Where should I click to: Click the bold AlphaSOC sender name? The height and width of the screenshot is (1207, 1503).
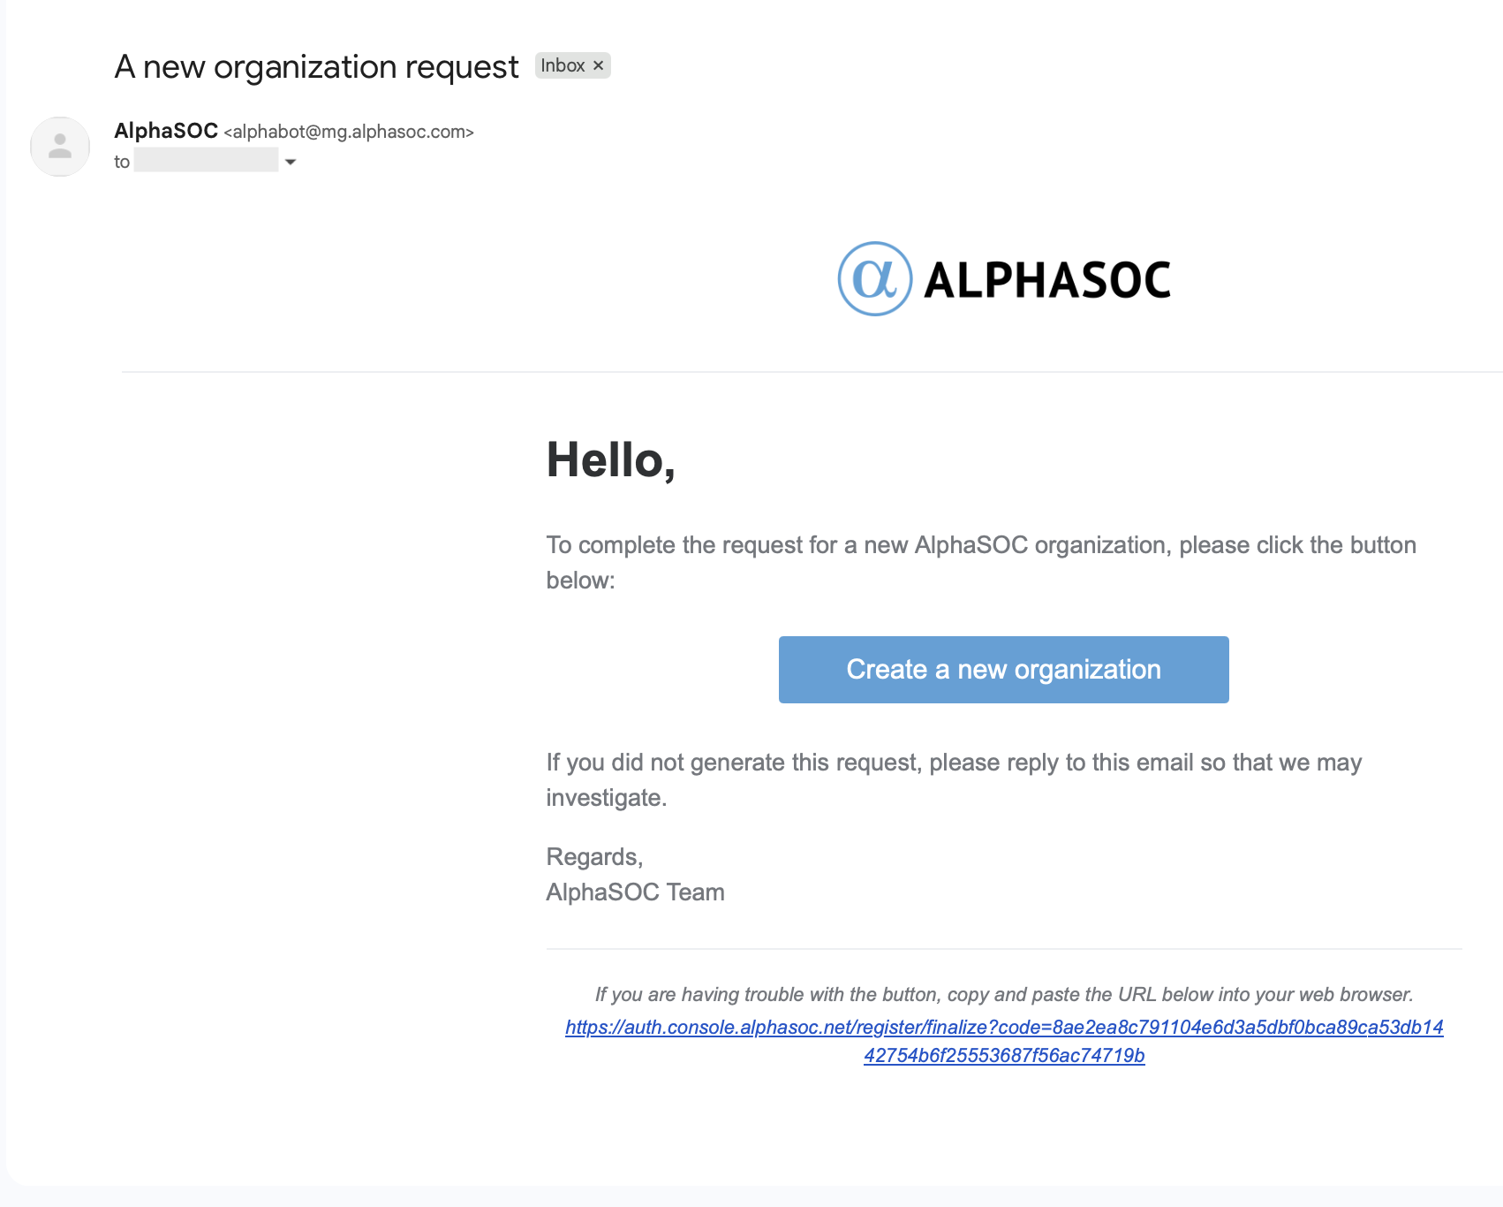tap(166, 131)
